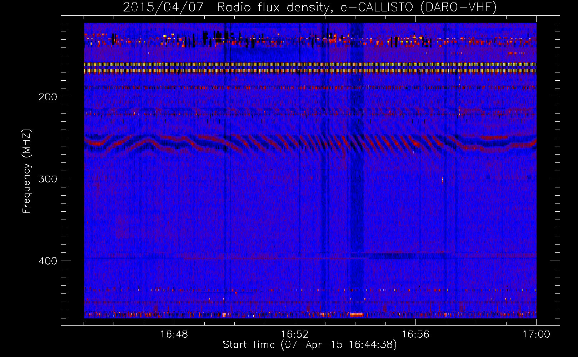Image resolution: width=578 pixels, height=357 pixels.
Task: Click the '17:00' time tick label
Action: (536, 335)
